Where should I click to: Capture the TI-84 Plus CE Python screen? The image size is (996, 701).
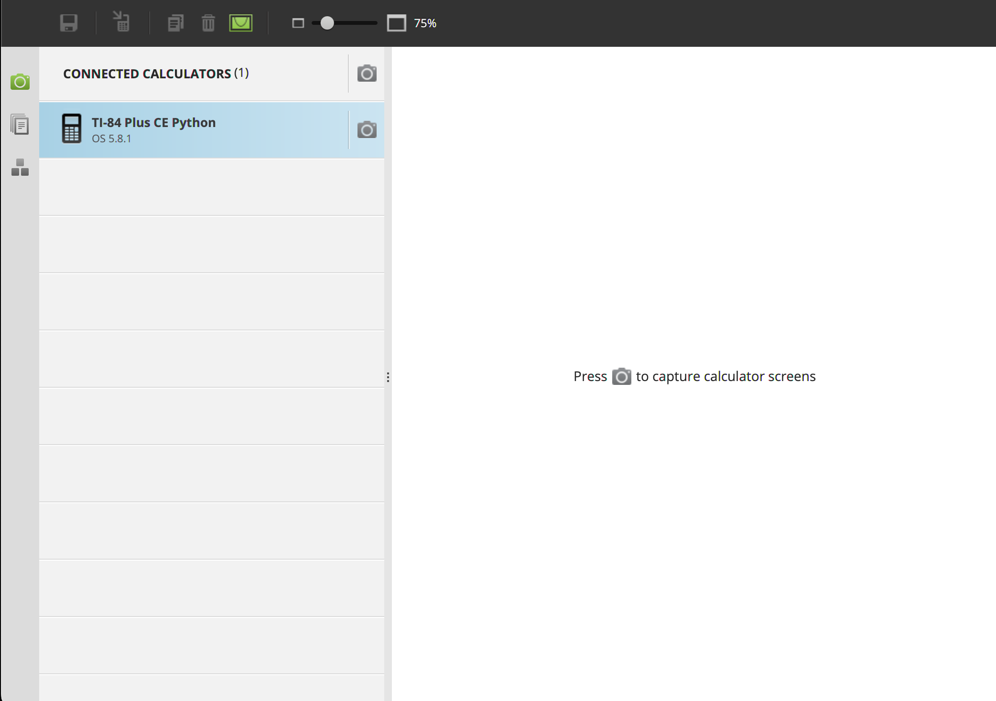click(x=367, y=129)
